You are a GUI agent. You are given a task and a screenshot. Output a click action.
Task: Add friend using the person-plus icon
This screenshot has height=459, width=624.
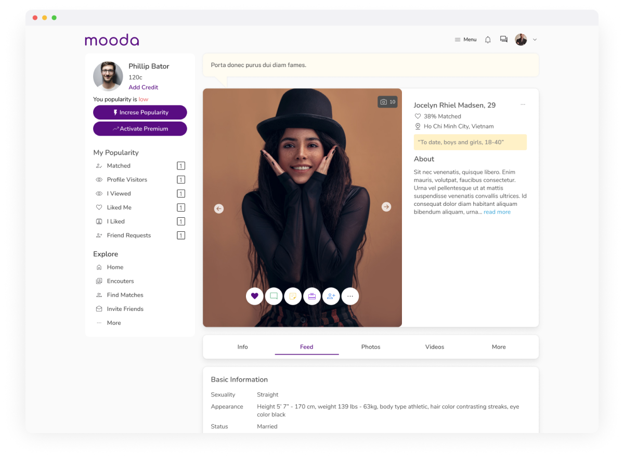coord(331,296)
